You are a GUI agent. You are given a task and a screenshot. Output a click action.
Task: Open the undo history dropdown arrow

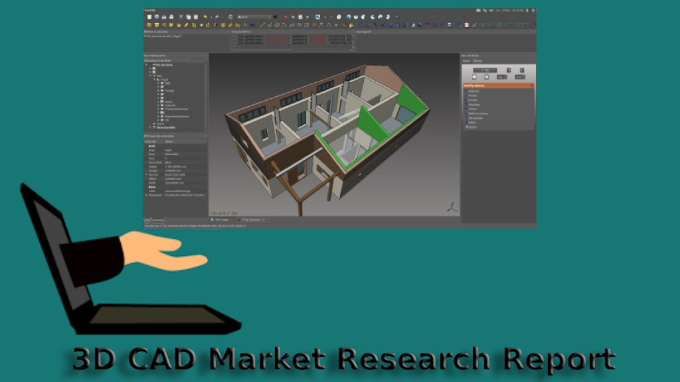click(211, 17)
